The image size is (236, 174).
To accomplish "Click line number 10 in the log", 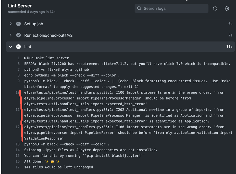I will [x=18, y=92].
